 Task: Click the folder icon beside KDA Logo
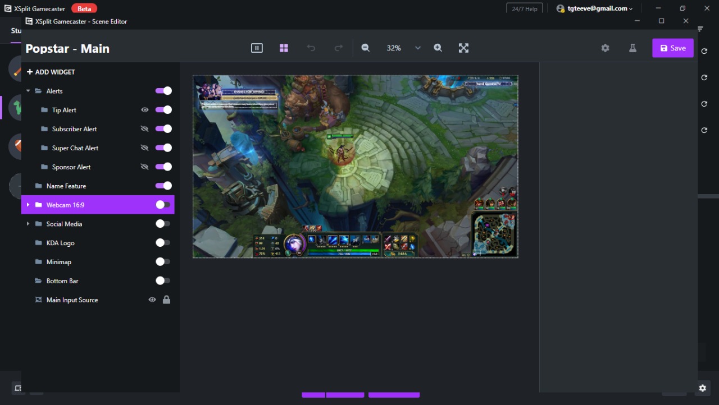pyautogui.click(x=38, y=243)
